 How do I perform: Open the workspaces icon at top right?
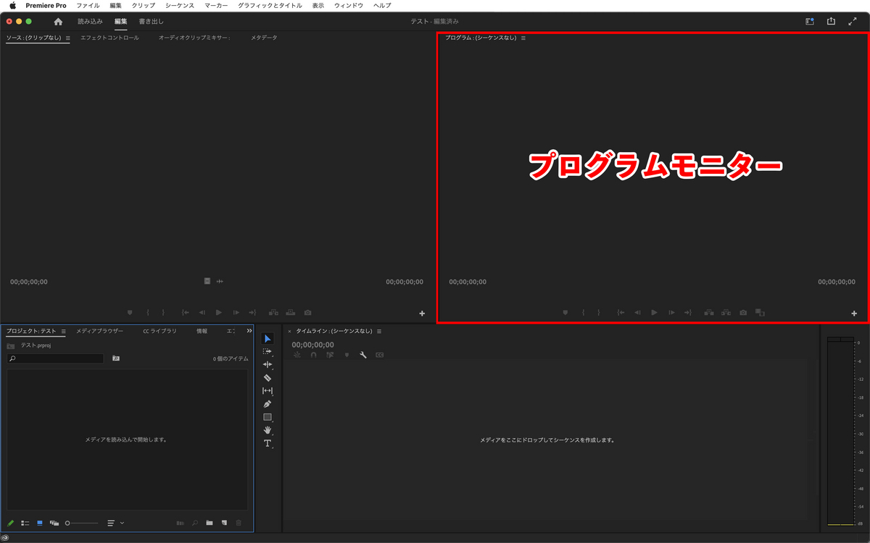pos(810,22)
